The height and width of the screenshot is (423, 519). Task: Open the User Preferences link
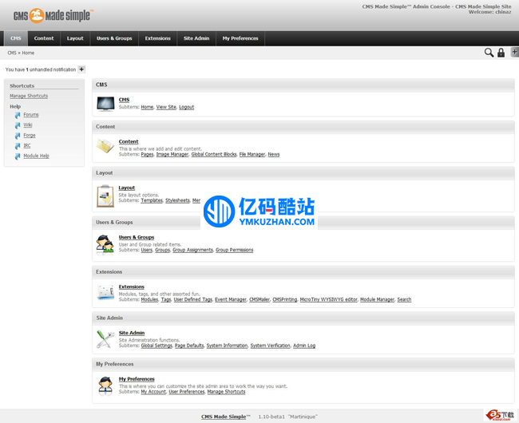coord(187,392)
